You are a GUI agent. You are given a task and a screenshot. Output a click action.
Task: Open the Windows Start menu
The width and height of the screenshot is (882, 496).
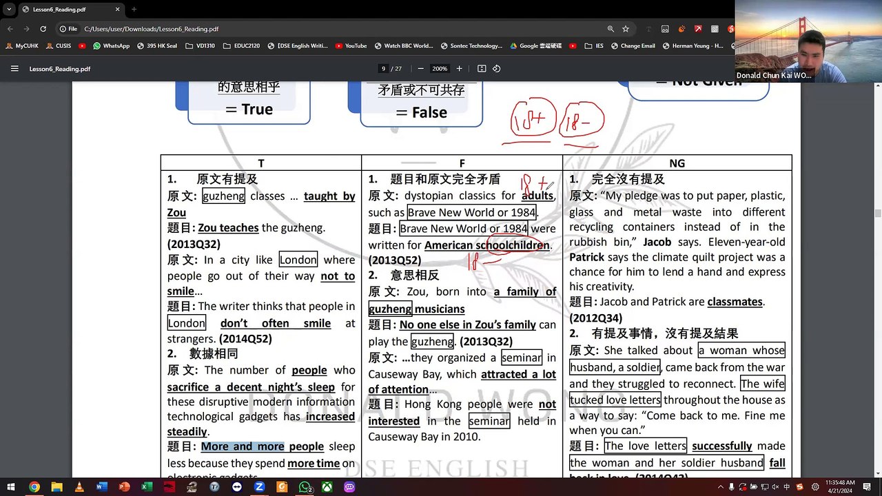tap(11, 487)
